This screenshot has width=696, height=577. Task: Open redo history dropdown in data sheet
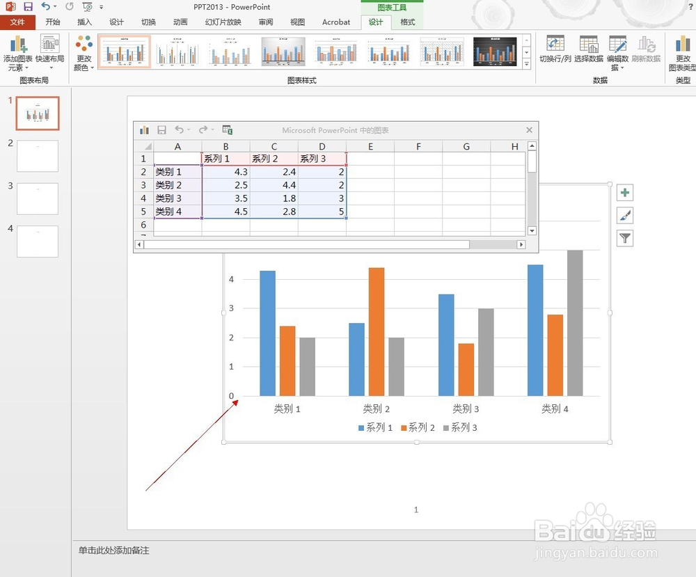(212, 129)
